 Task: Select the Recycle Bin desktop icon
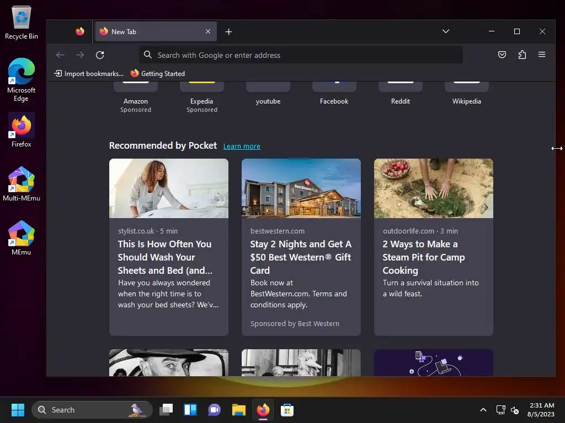[22, 22]
